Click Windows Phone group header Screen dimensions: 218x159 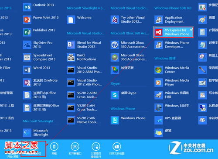coord(123,109)
